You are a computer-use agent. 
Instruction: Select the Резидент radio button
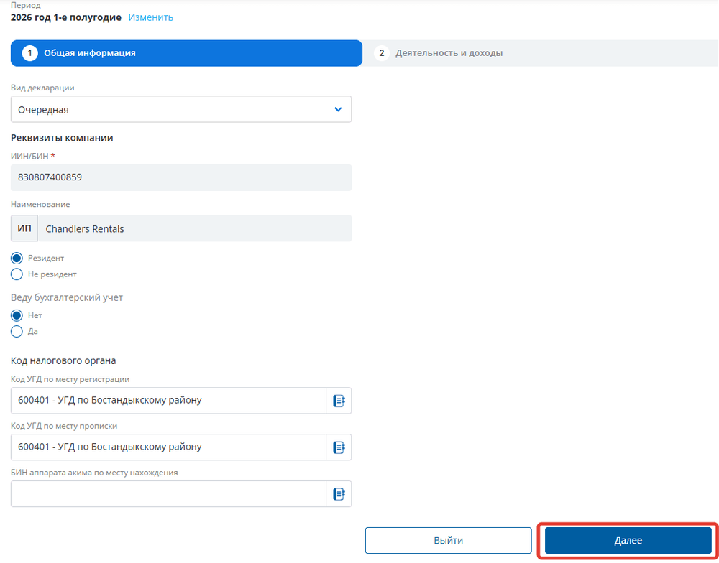pyautogui.click(x=17, y=259)
